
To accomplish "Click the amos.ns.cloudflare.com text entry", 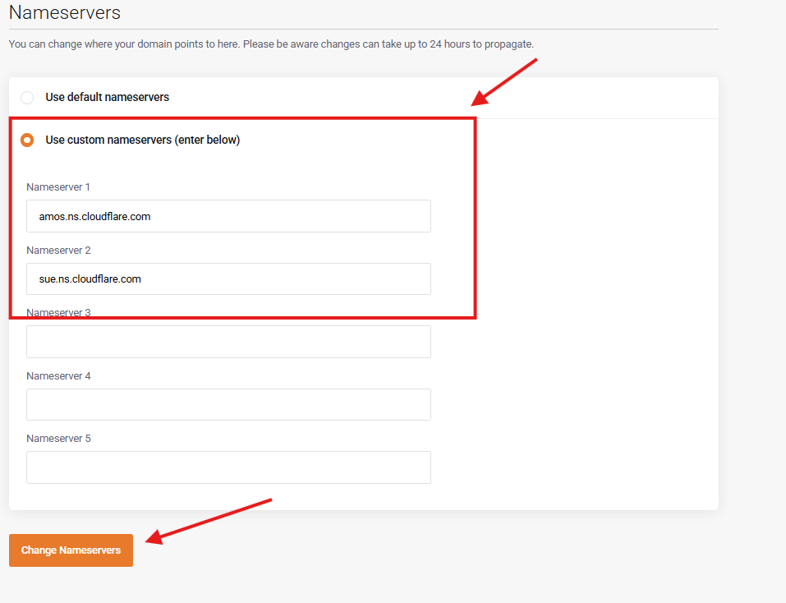I will [94, 217].
